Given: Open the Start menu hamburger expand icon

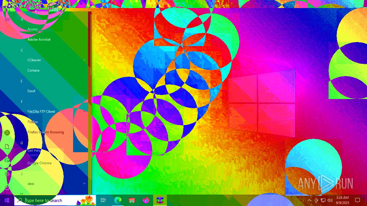Looking at the screenshot, I should point(7,19).
